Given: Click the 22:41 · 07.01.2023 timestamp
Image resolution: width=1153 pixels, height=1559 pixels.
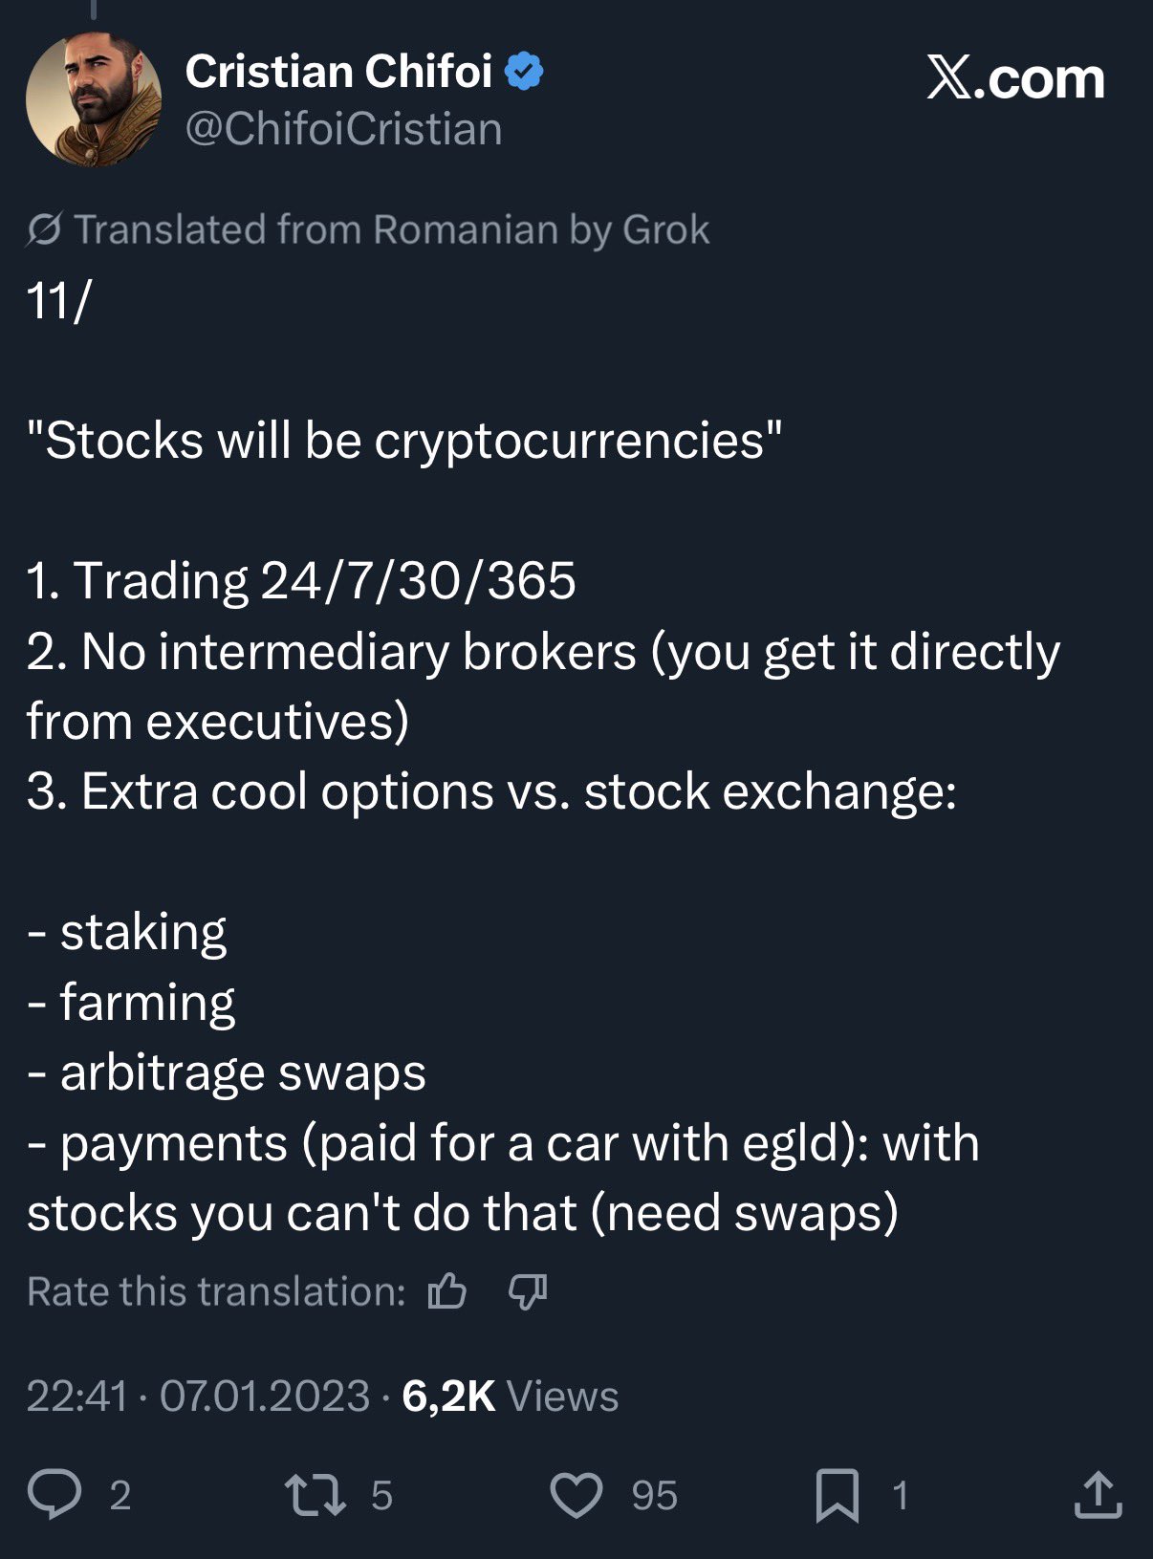Looking at the screenshot, I should click(x=198, y=1396).
